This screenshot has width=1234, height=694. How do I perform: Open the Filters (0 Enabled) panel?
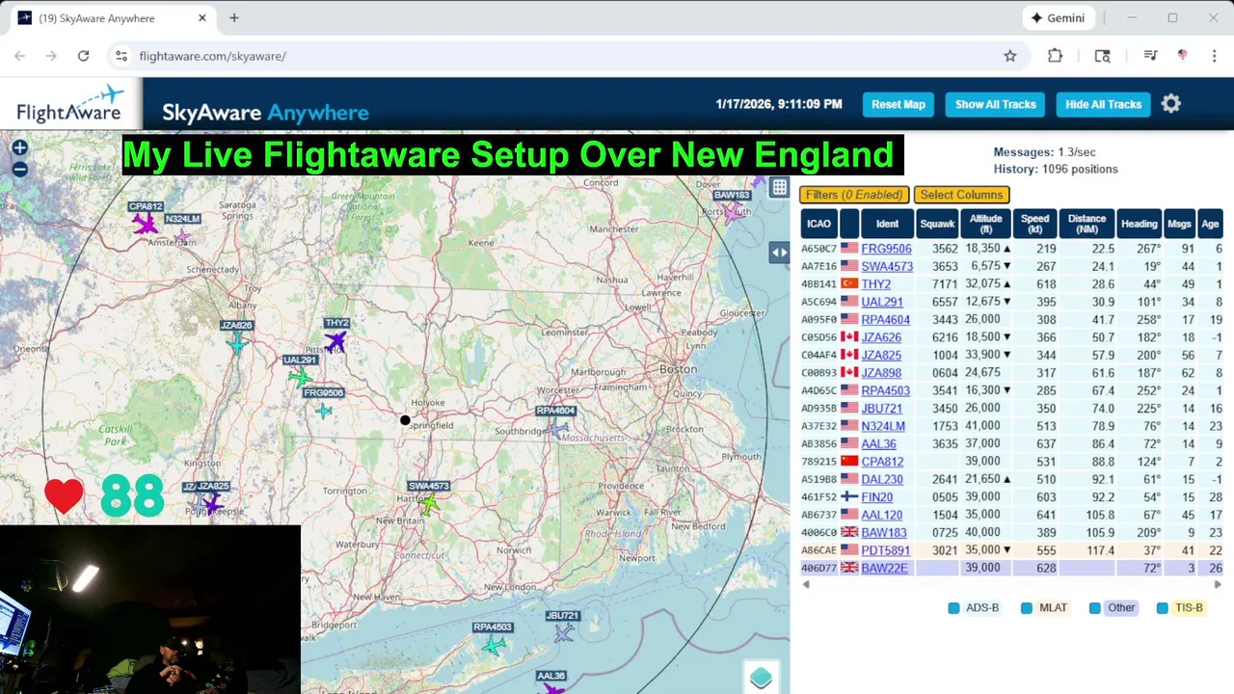click(855, 195)
